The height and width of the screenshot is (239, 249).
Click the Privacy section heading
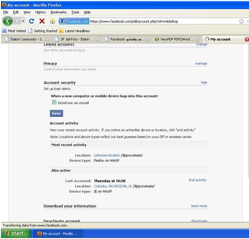click(x=50, y=63)
